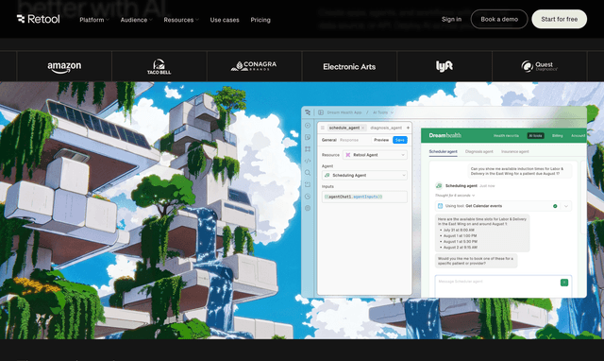Expand the Get Calendar events tool row
The image size is (604, 361).
point(566,206)
